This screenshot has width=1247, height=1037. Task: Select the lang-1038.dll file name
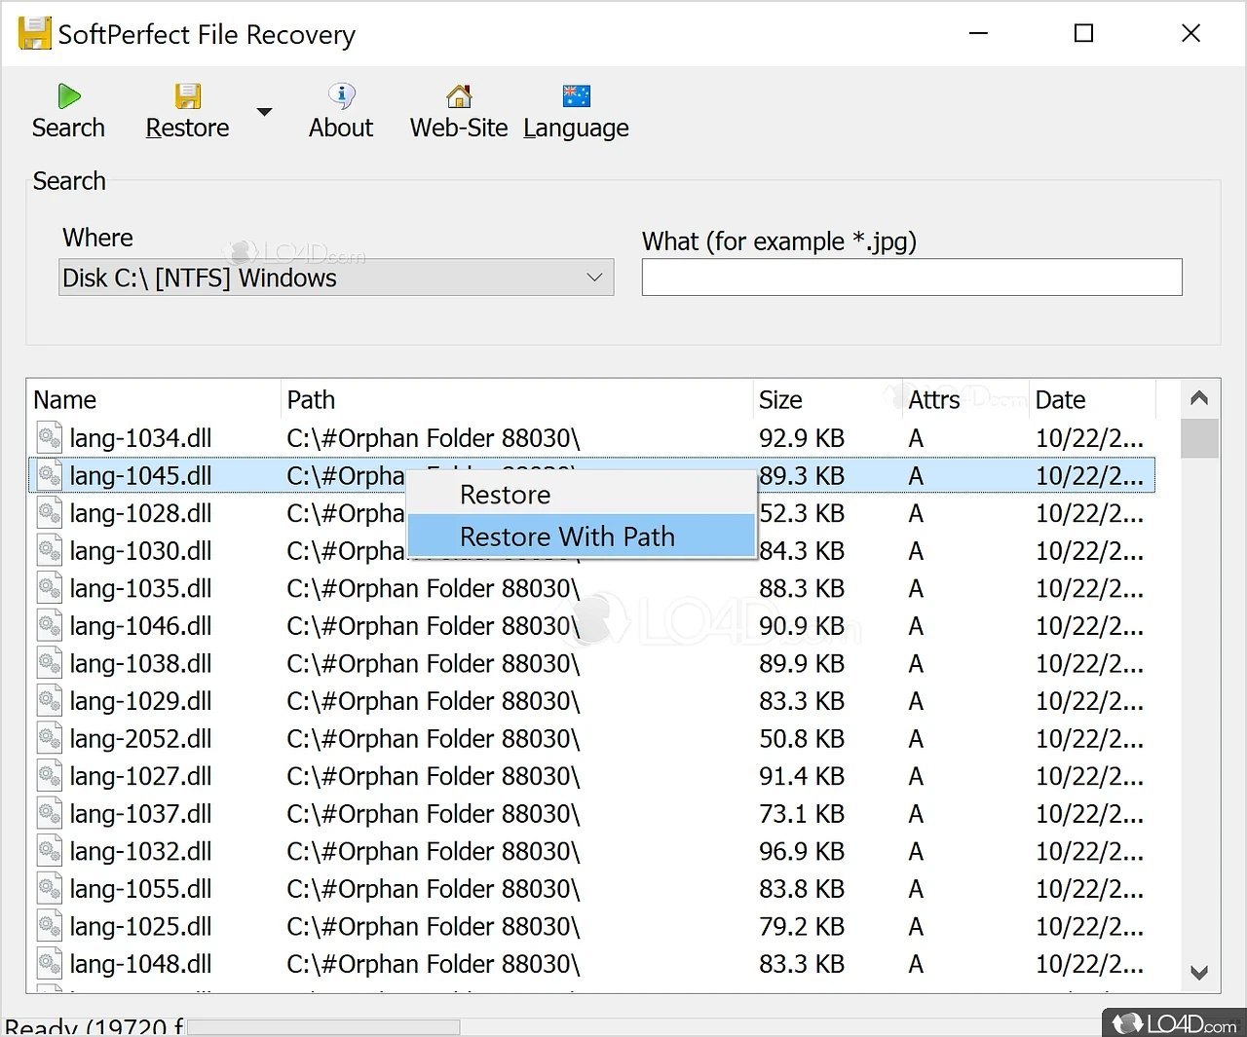(140, 664)
